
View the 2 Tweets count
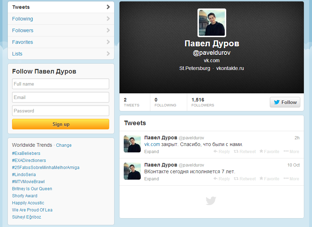[x=132, y=102]
